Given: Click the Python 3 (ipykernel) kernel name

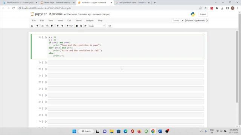Looking at the screenshot, I should click(195, 21).
